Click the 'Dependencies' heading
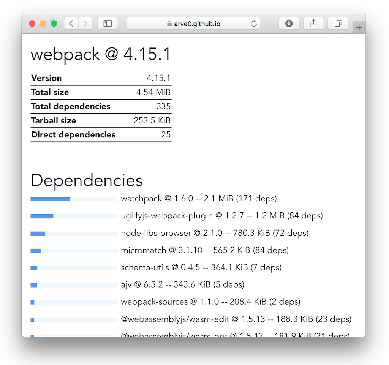Image resolution: width=389 pixels, height=365 pixels. (x=87, y=181)
